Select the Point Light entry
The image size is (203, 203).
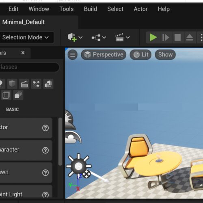point(26,192)
